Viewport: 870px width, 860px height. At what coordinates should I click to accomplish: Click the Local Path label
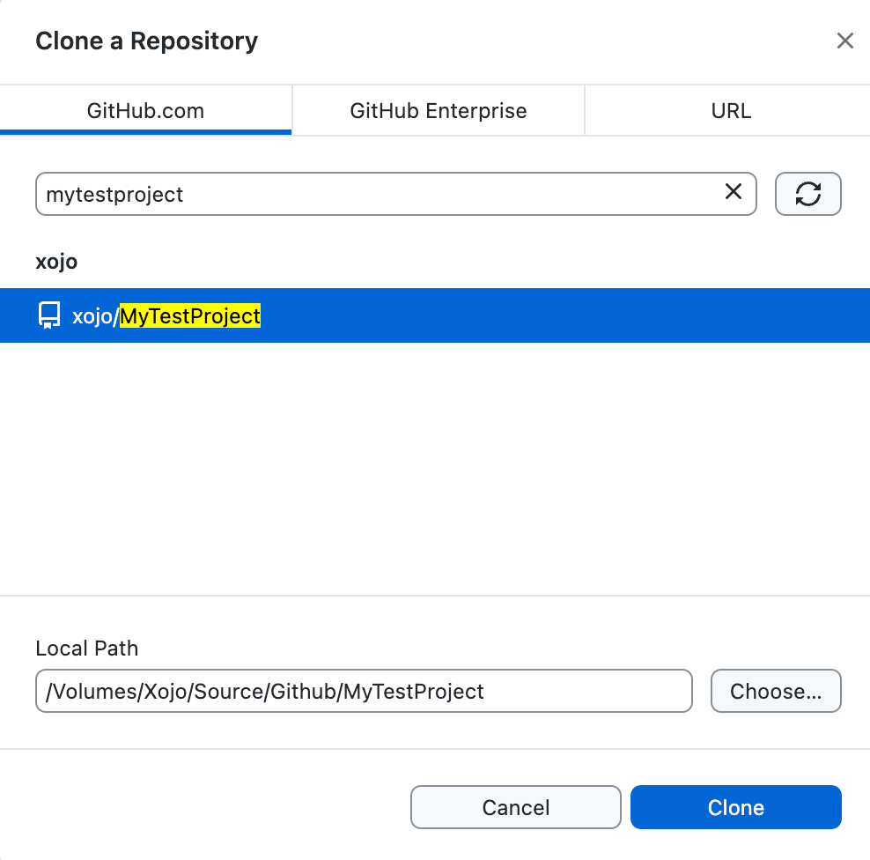[x=87, y=648]
